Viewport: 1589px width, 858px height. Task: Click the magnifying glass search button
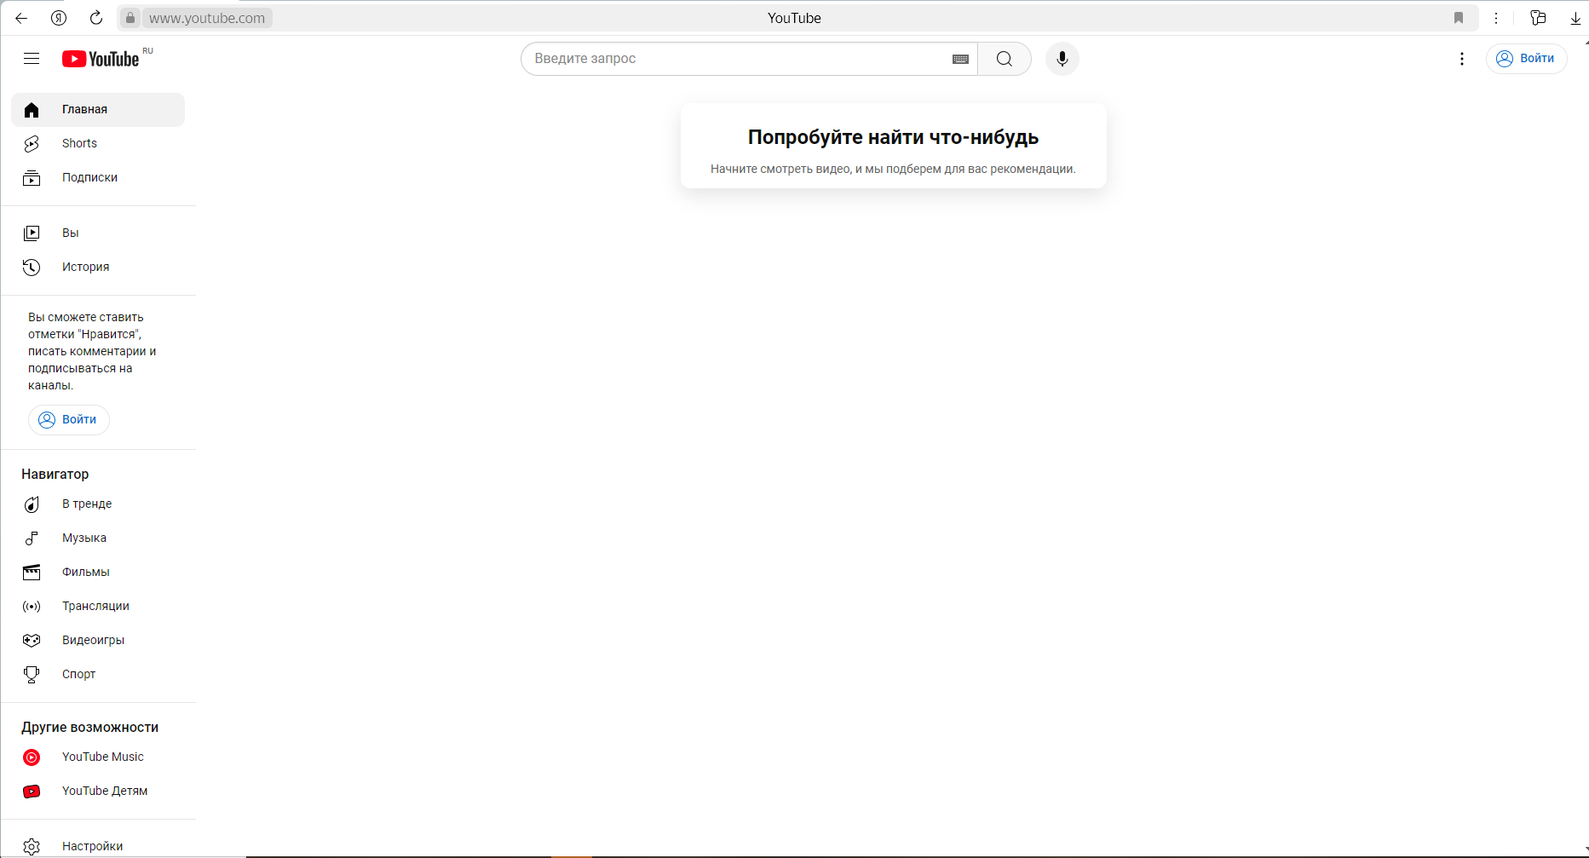click(1004, 59)
